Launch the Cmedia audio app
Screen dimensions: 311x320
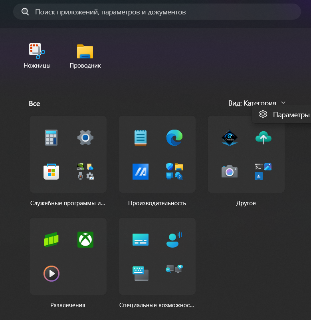230,138
